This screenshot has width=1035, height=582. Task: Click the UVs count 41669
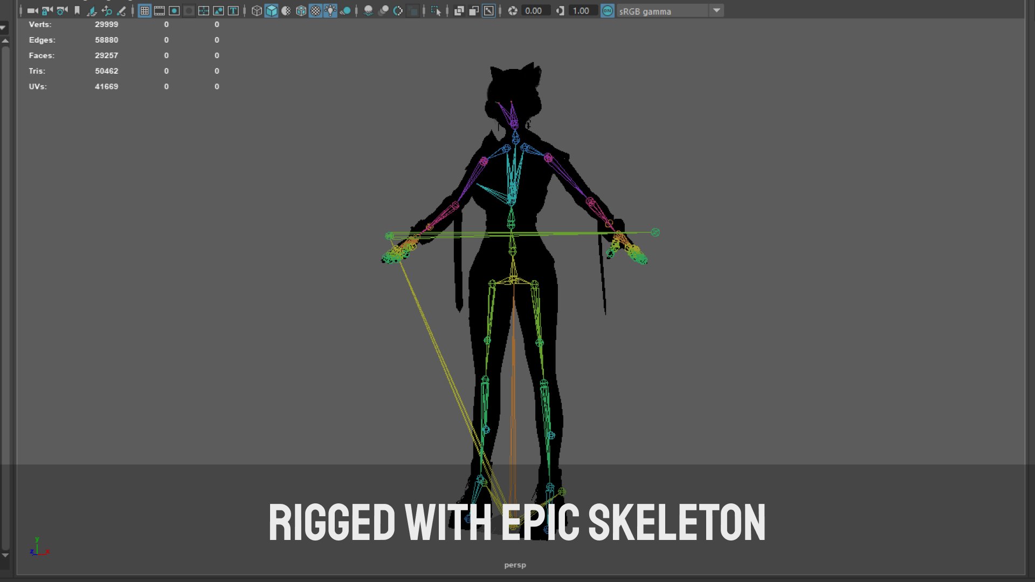click(106, 87)
